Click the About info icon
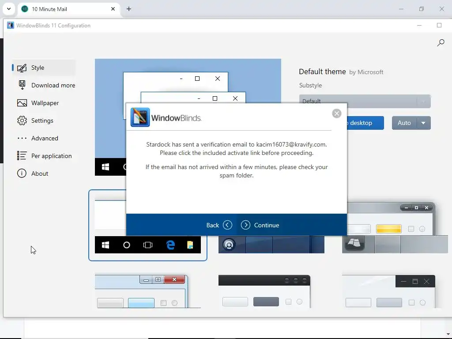Image resolution: width=452 pixels, height=339 pixels. (x=22, y=173)
